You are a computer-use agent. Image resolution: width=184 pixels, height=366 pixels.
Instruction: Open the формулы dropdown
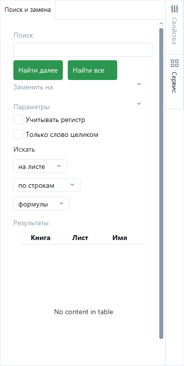(x=42, y=203)
